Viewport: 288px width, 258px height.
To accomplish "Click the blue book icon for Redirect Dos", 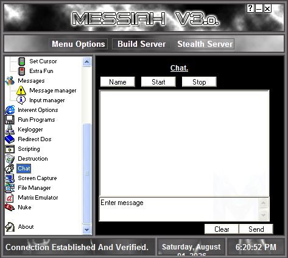I will pyautogui.click(x=10, y=139).
